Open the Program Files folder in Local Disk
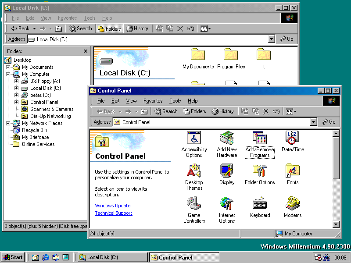Screen dimensions: 351x263 pos(231,59)
